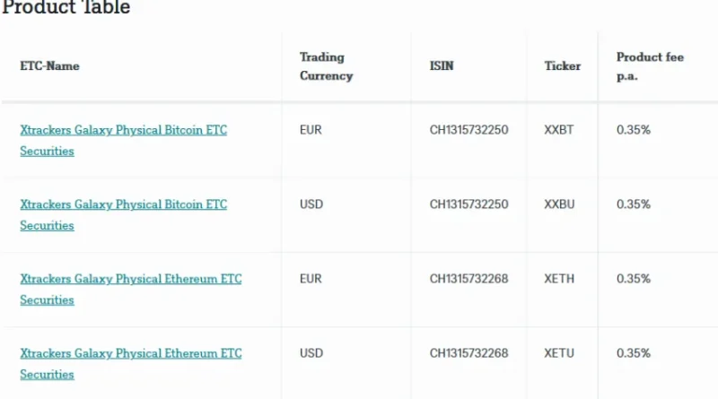Select the ISIN value in the XXBU row
This screenshot has height=399, width=718.
coord(468,204)
